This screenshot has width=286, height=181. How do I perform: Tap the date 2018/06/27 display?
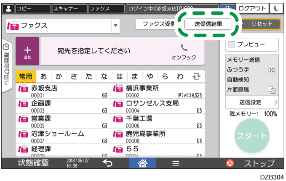pos(78,160)
